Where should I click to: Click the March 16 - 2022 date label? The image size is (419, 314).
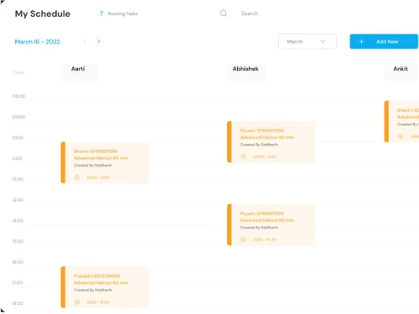pos(37,42)
